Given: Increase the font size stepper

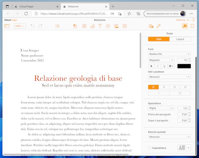Looking at the screenshot, I should [189, 59].
